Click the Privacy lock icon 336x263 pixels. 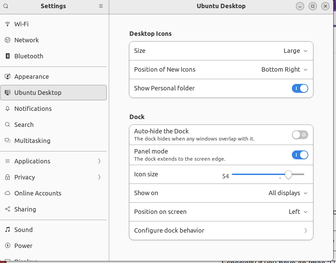coord(8,177)
